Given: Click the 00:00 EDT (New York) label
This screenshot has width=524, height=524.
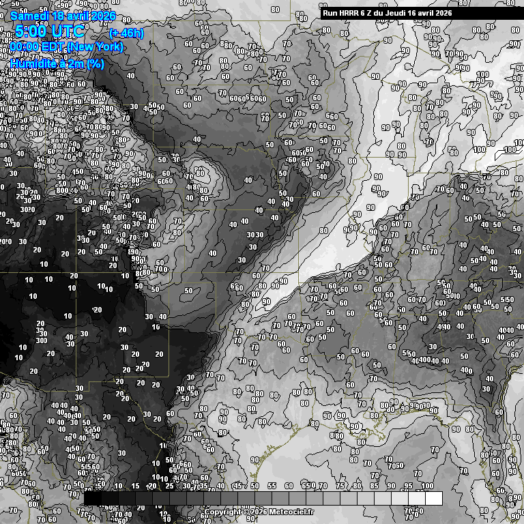Looking at the screenshot, I should (x=66, y=47).
